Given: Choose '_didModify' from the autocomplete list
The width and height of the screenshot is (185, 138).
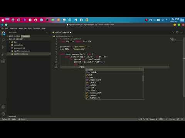Looking at the screenshot, I should coord(114,98).
